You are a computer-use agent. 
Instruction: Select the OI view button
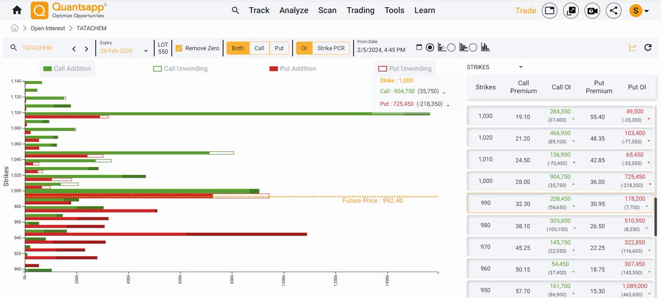[x=304, y=48]
